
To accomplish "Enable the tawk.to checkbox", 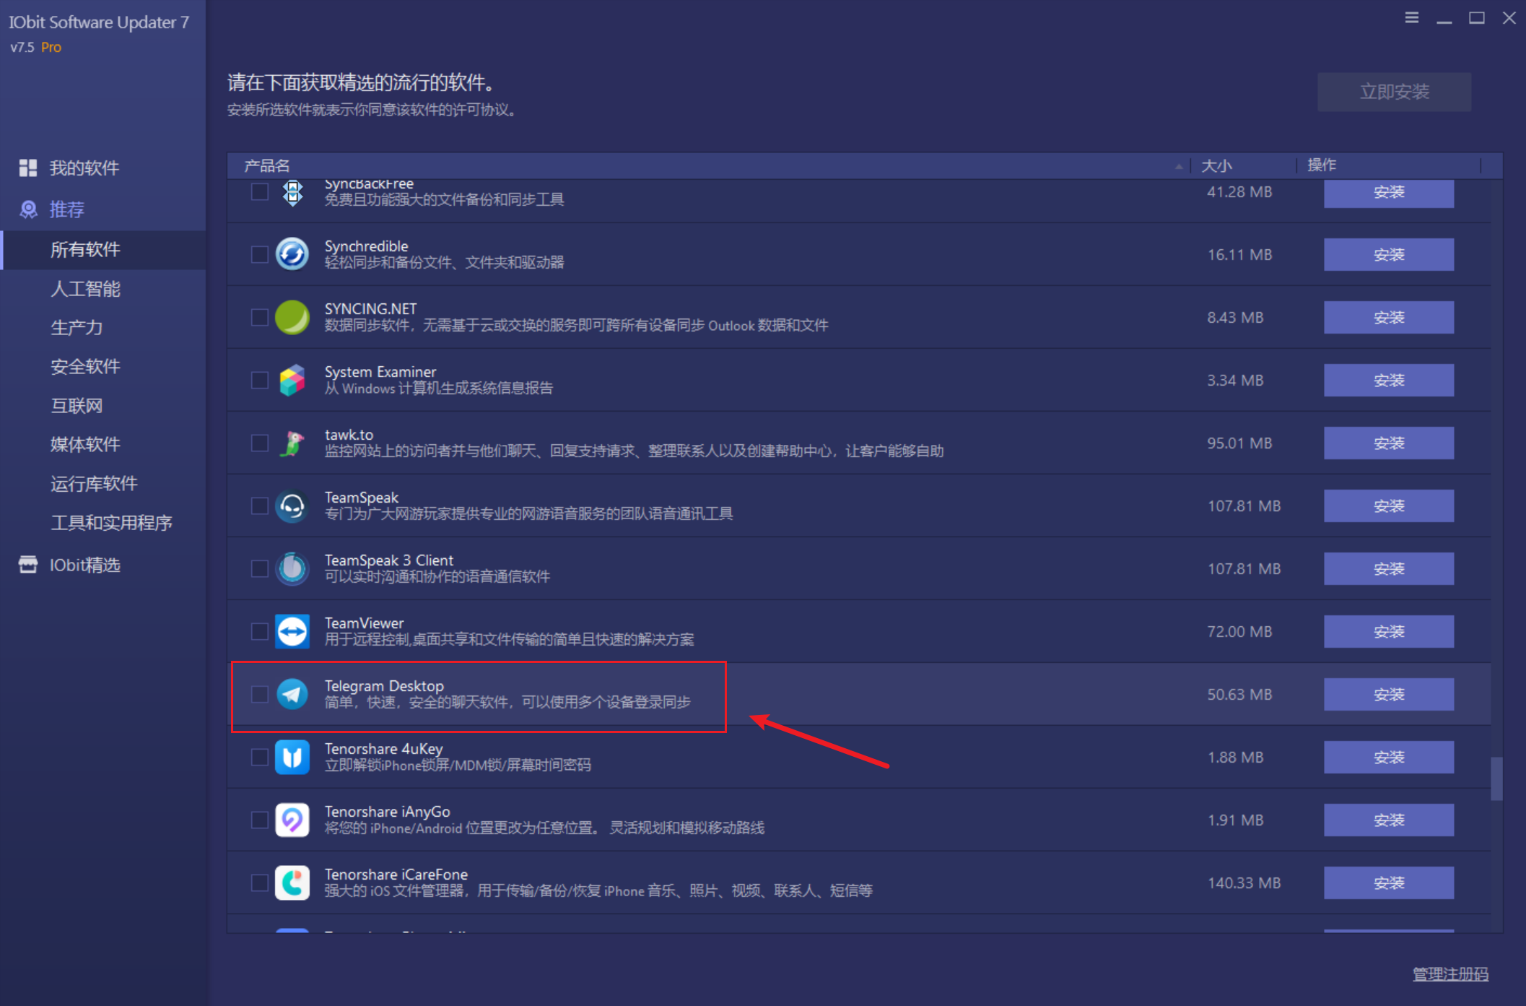I will (260, 443).
